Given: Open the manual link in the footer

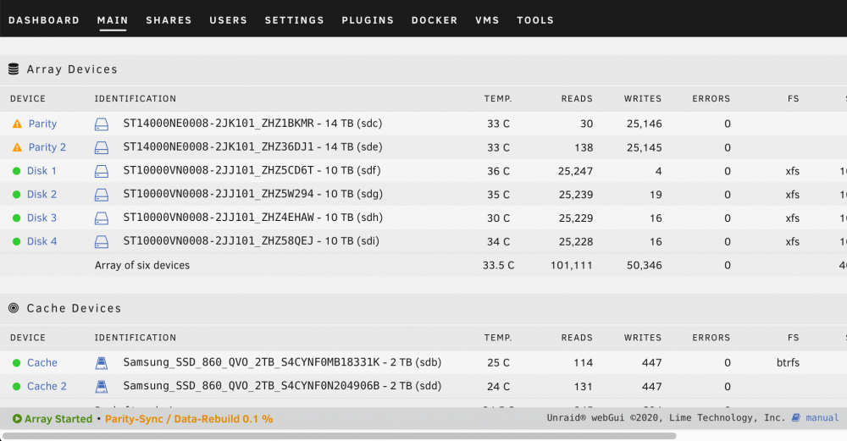Looking at the screenshot, I should tap(822, 418).
